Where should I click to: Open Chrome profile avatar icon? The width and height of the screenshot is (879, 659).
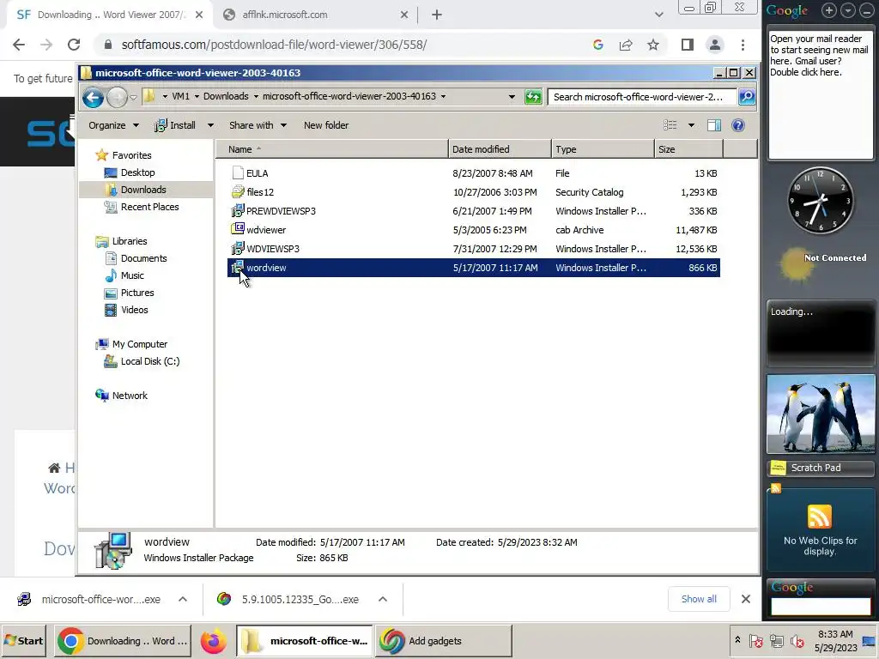[x=715, y=45]
